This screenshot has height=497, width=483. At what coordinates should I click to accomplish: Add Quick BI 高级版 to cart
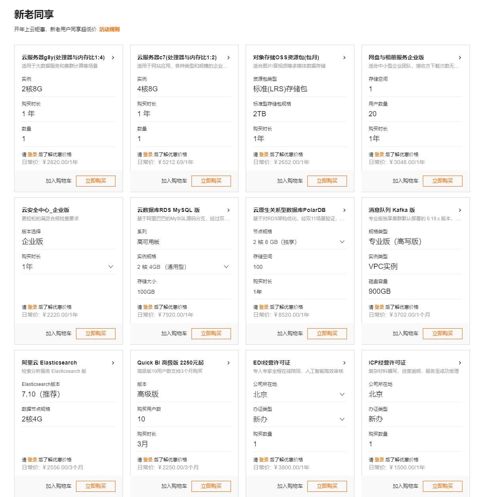174,486
